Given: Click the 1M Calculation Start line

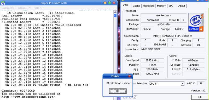Looking at the screenshot, I should pyautogui.click(x=41, y=13).
